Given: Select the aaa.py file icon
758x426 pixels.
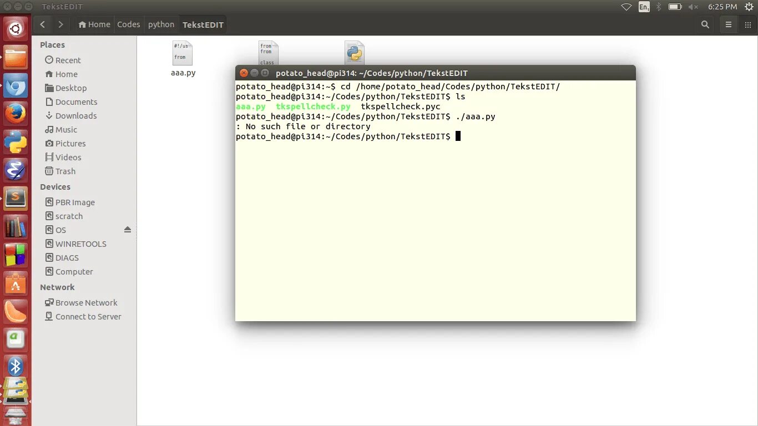Looking at the screenshot, I should [183, 53].
